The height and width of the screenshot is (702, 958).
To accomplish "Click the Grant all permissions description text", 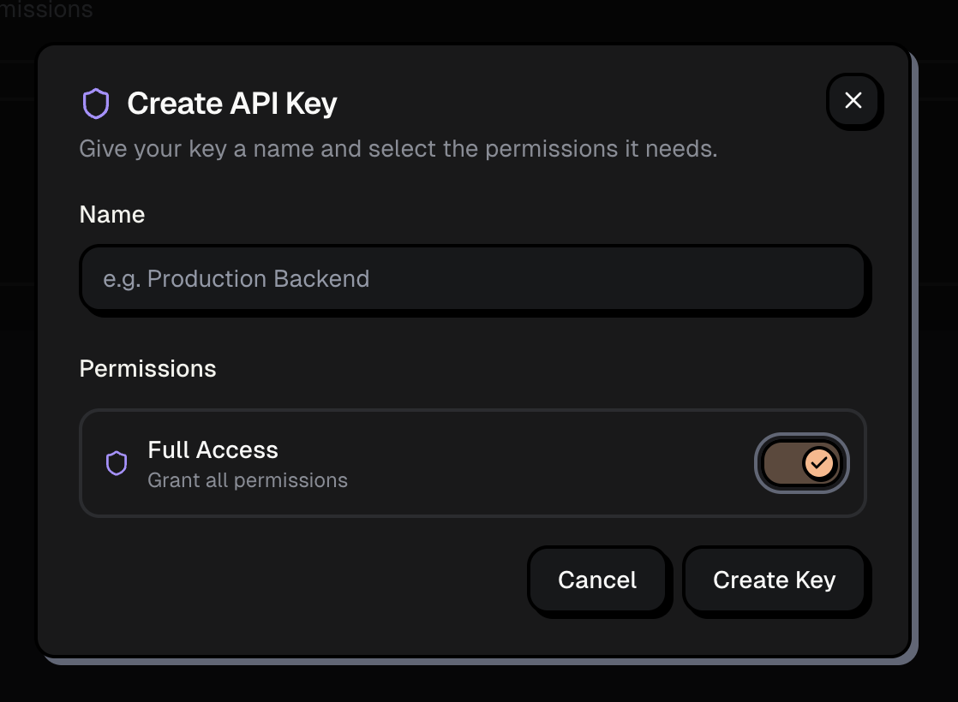I will 248,480.
